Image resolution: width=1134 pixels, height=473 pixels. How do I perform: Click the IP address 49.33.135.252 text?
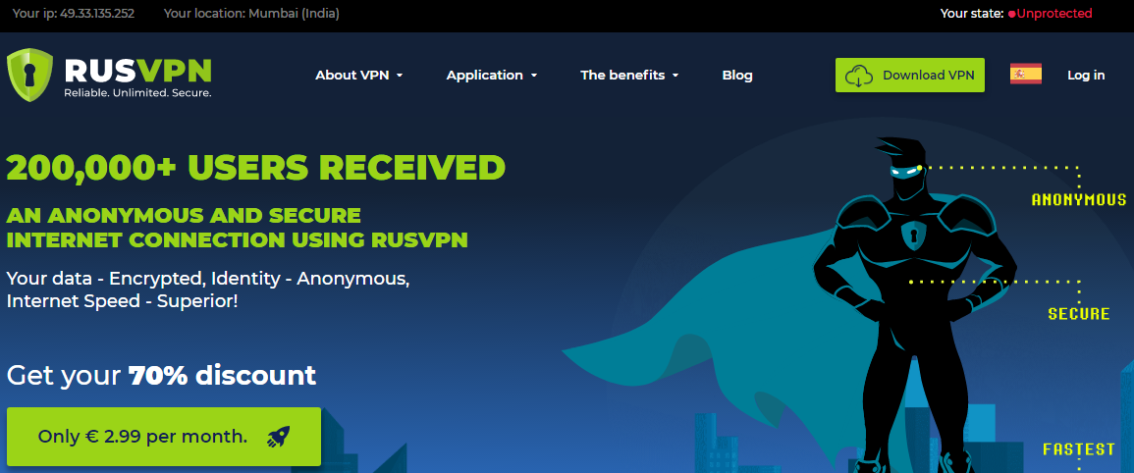pos(98,13)
